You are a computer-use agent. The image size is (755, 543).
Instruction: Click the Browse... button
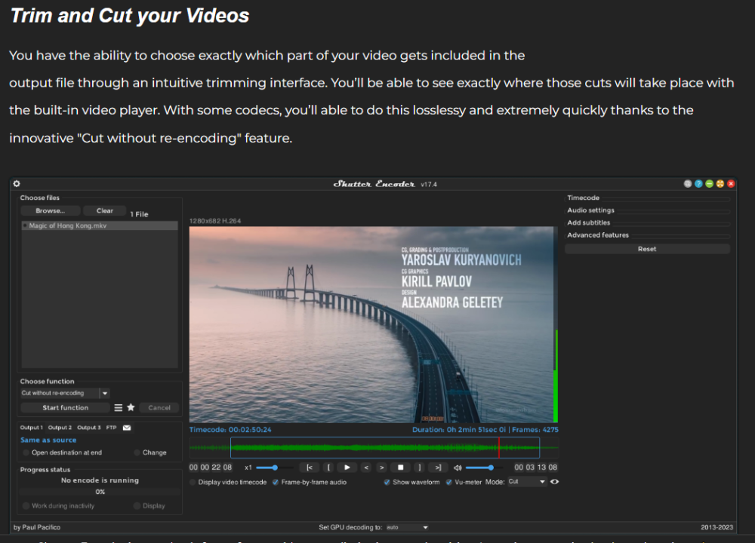tap(50, 211)
